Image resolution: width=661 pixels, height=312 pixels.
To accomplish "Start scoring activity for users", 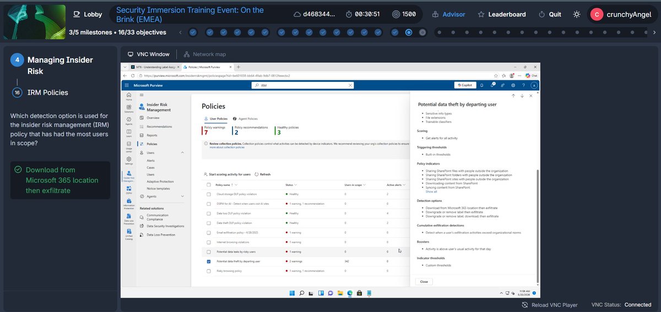I will coord(227,174).
